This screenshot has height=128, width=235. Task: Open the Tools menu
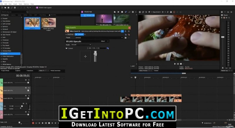20,4
